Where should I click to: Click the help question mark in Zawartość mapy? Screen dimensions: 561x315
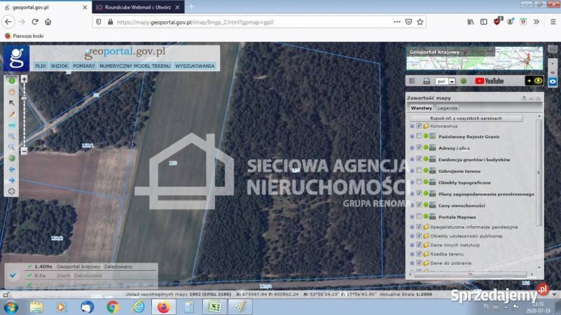tap(524, 98)
